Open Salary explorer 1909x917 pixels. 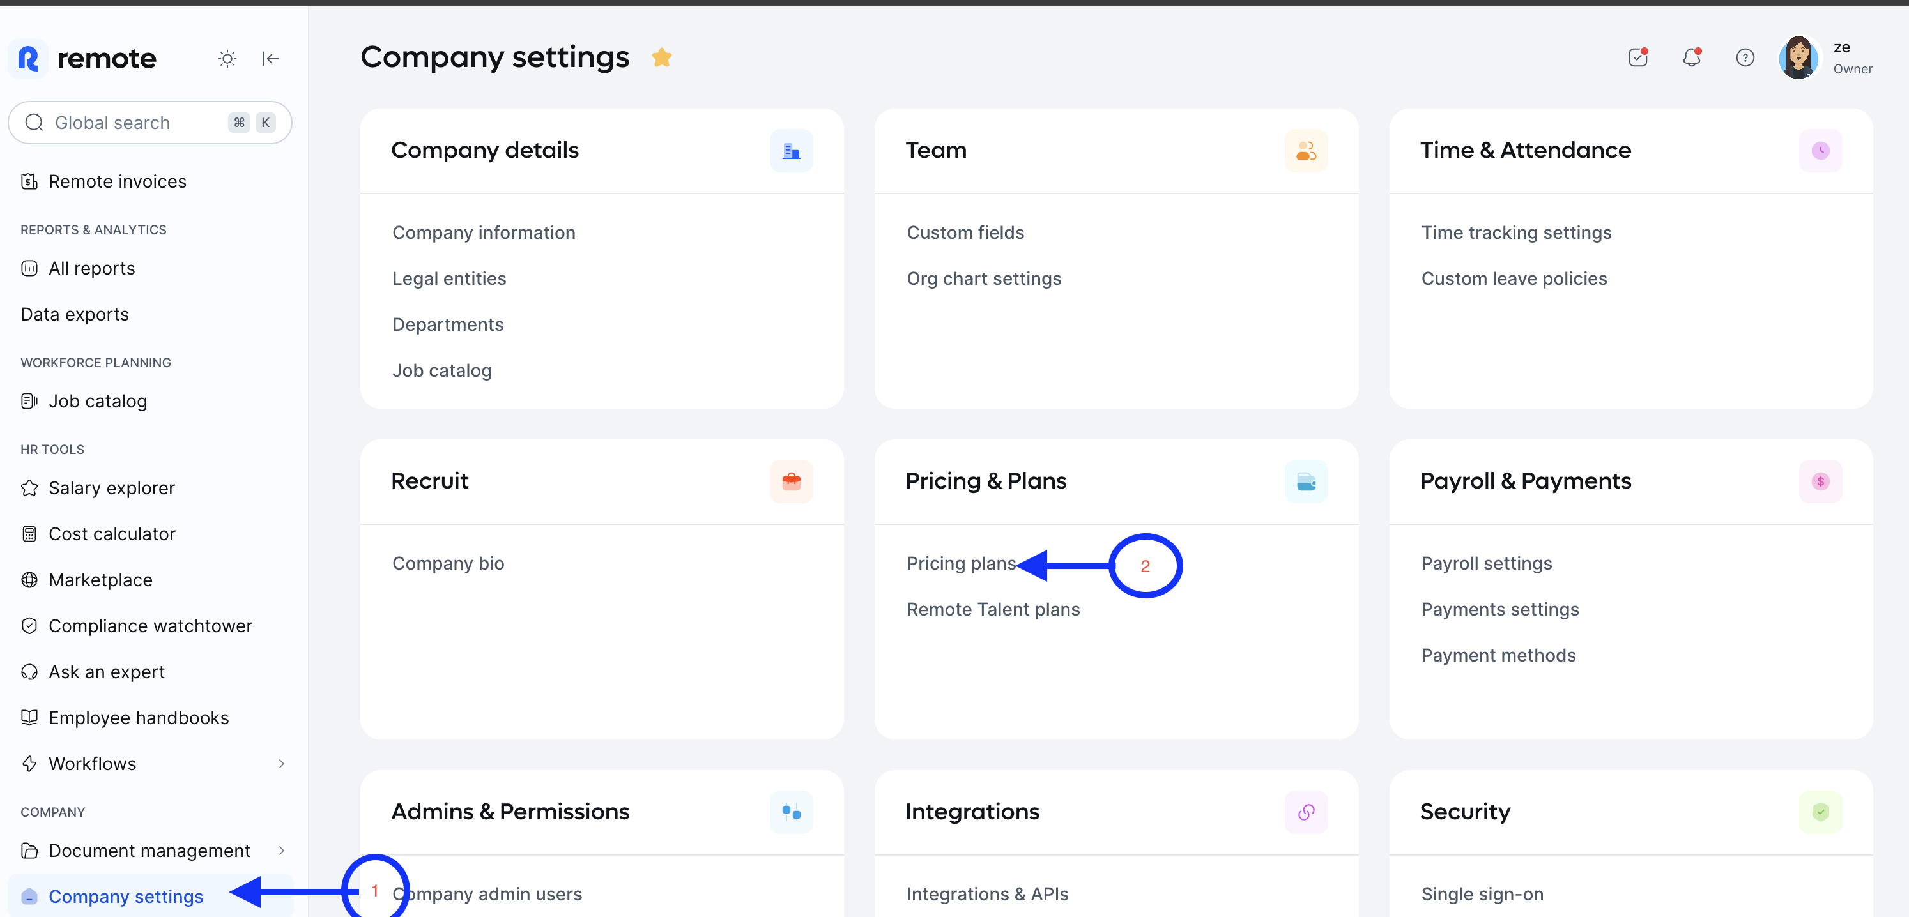[x=112, y=487]
